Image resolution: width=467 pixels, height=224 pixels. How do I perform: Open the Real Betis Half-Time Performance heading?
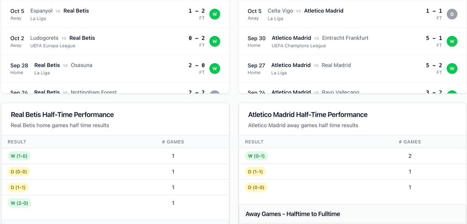[62, 115]
